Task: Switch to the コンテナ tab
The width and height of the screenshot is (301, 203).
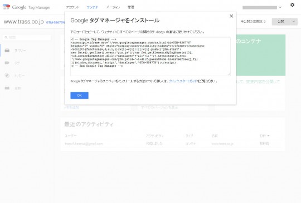Action: pos(92,7)
